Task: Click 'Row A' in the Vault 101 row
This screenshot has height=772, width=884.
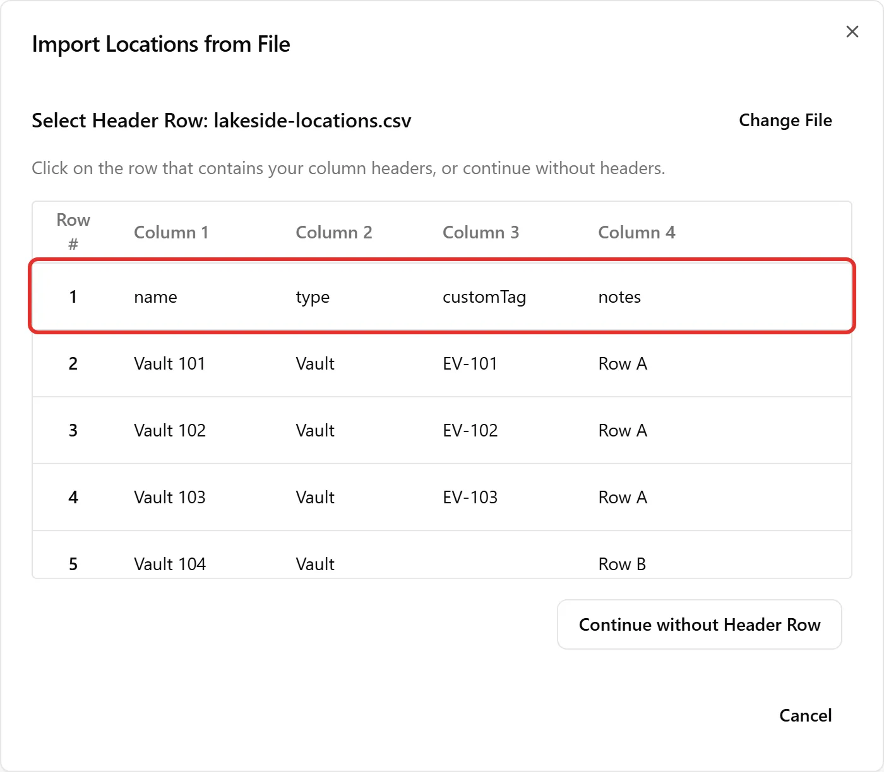Action: click(623, 364)
